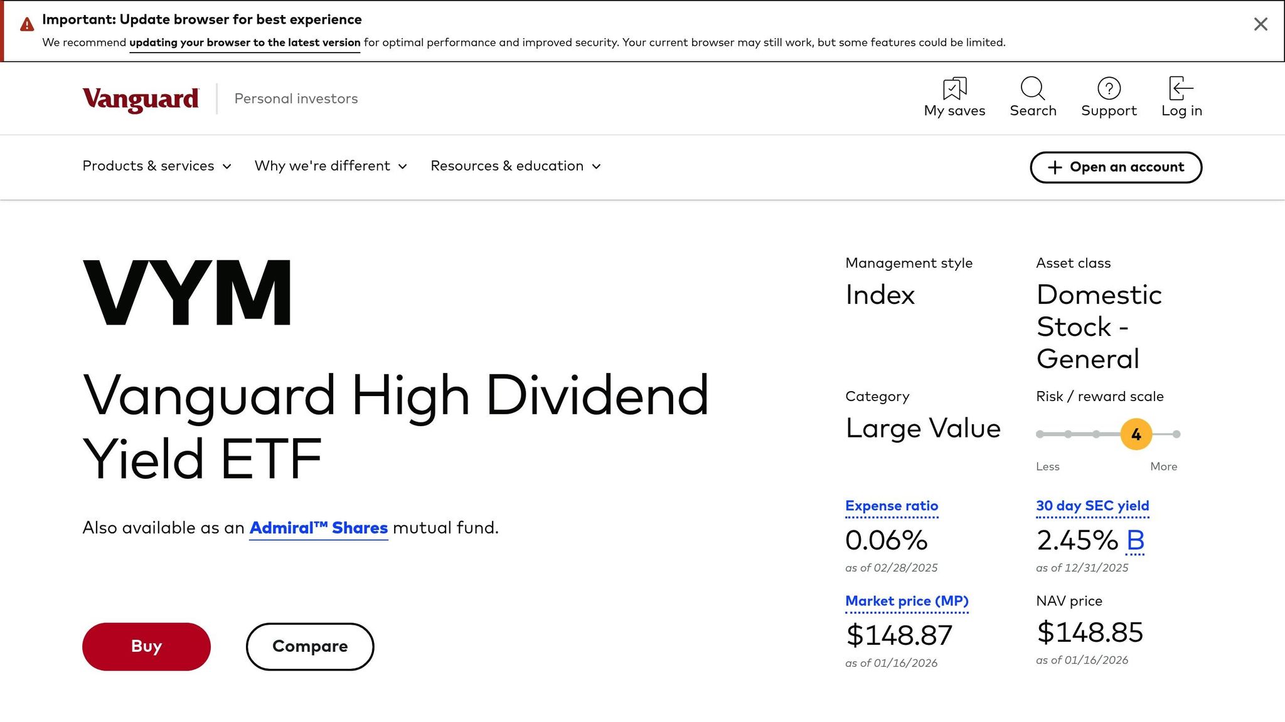Expand the Why we're different menu
Screen dimensions: 1285x722
click(329, 166)
